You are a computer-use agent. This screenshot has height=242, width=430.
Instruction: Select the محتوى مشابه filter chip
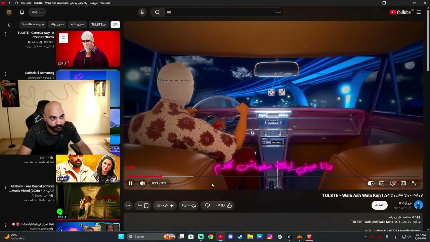78,24
